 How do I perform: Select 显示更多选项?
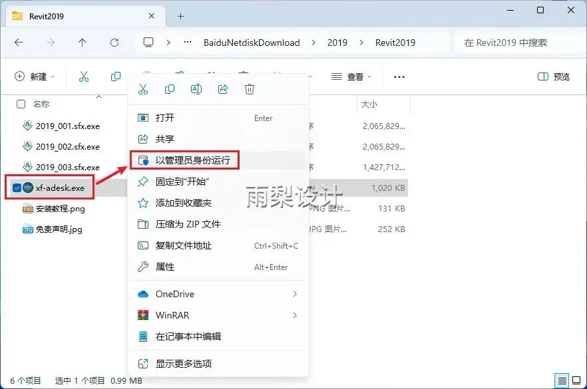click(218, 364)
